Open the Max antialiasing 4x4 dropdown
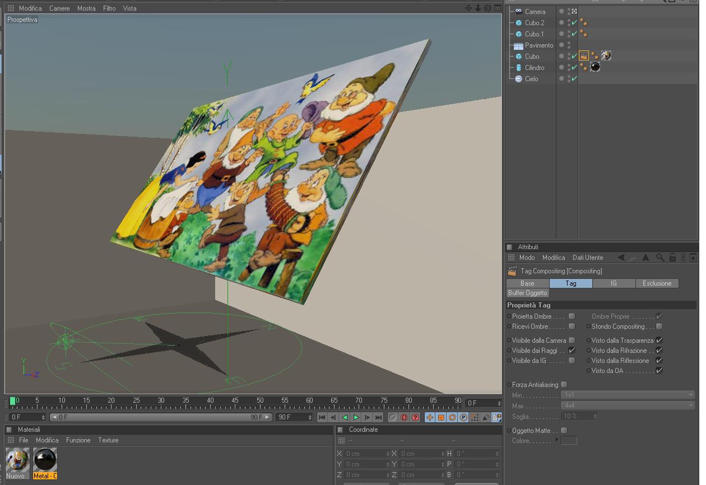This screenshot has width=706, height=485. click(628, 405)
